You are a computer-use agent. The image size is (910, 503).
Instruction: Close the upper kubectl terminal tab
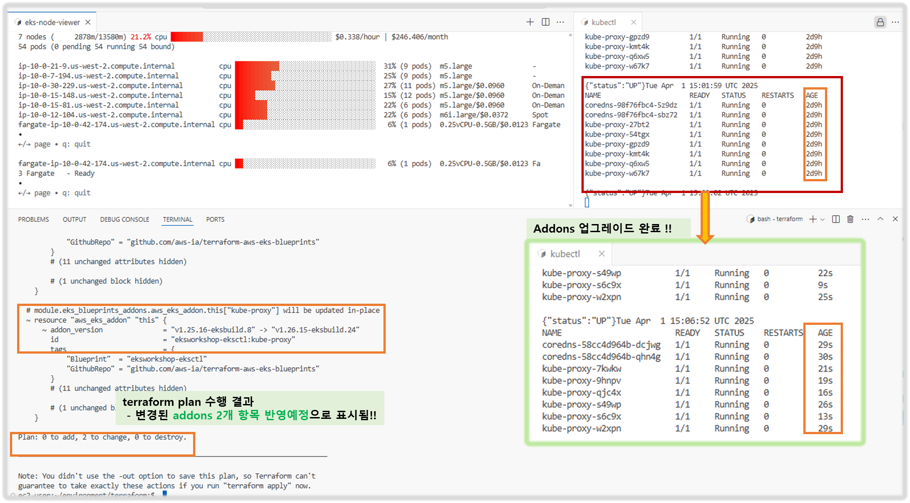(x=634, y=22)
